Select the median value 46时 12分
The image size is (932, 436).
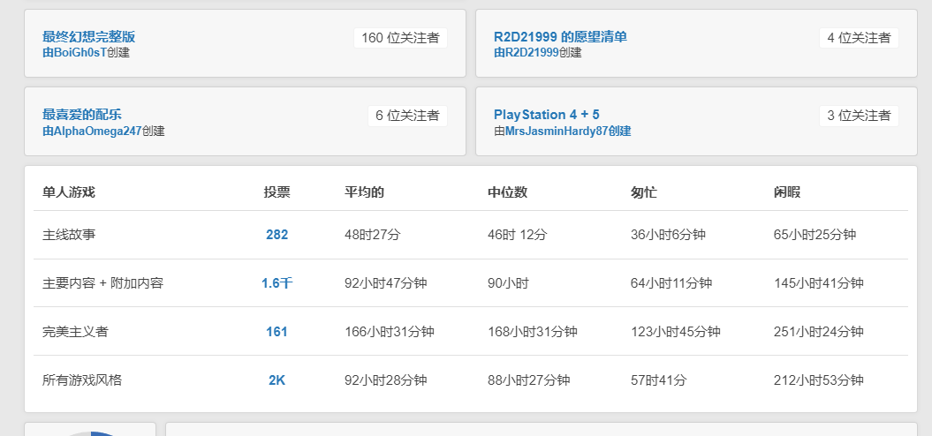coord(517,235)
